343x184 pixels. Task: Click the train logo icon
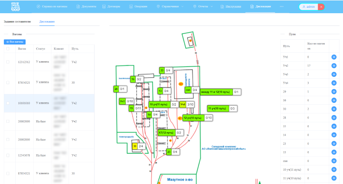click(16, 7)
